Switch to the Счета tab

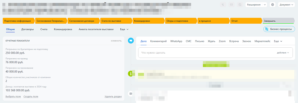[44, 29]
